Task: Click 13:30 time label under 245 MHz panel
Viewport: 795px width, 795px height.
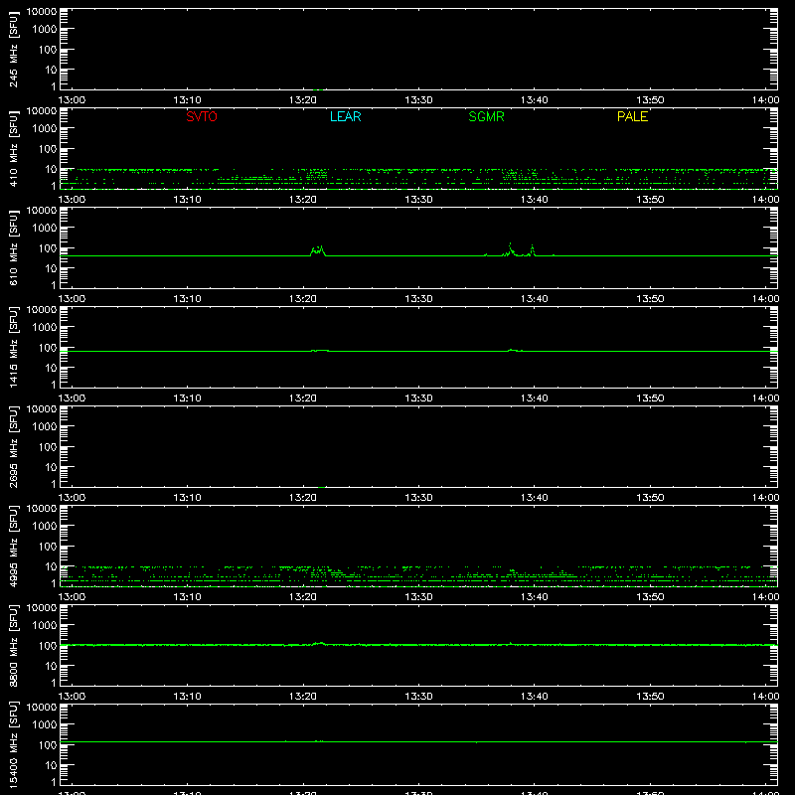Action: [418, 100]
